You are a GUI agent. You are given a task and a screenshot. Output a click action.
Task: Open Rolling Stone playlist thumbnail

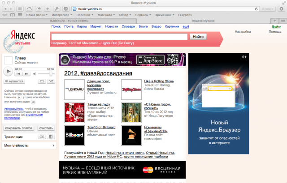(x=131, y=89)
